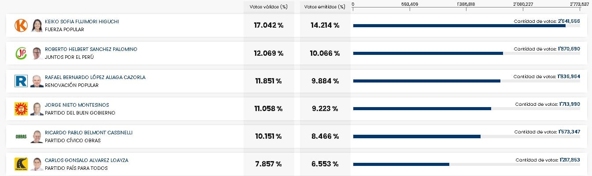Click the Jorge Nieto Montesinos name link
This screenshot has height=176, width=592.
(x=77, y=105)
